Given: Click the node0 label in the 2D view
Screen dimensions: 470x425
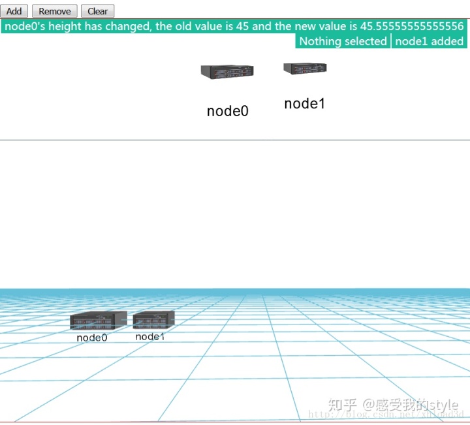Looking at the screenshot, I should pyautogui.click(x=228, y=111).
